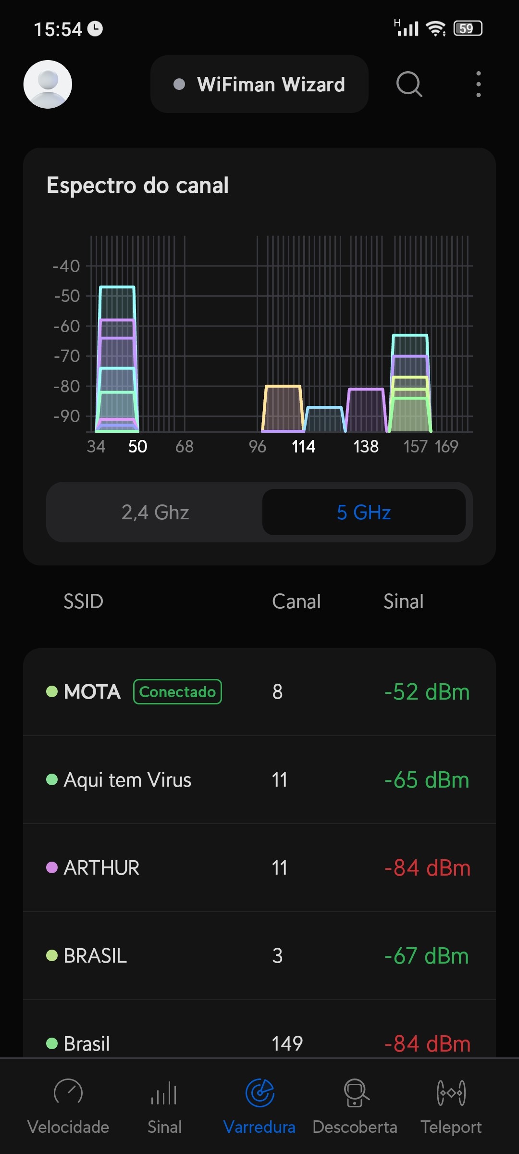Image resolution: width=519 pixels, height=1154 pixels.
Task: Tap the search magnifier icon
Action: click(x=409, y=84)
